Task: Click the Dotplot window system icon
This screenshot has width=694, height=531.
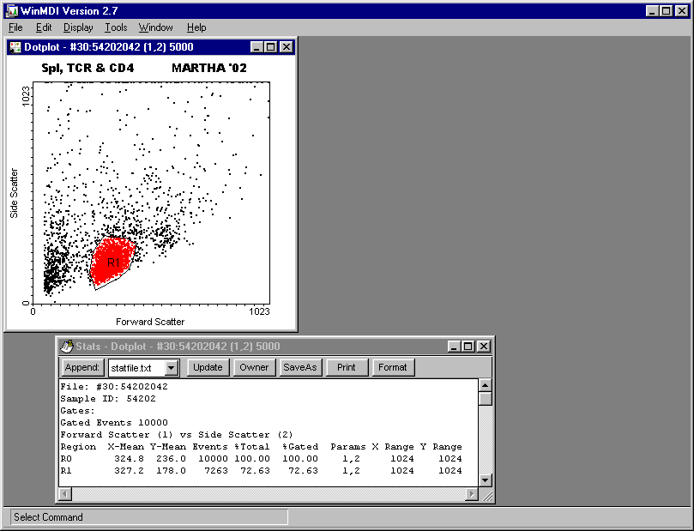Action: click(15, 47)
